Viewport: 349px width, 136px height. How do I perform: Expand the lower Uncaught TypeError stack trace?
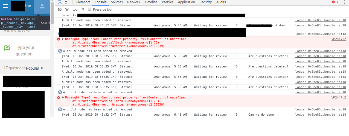(63, 97)
